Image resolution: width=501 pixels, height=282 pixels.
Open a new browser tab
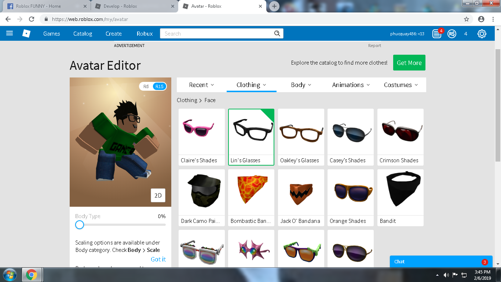point(274,6)
